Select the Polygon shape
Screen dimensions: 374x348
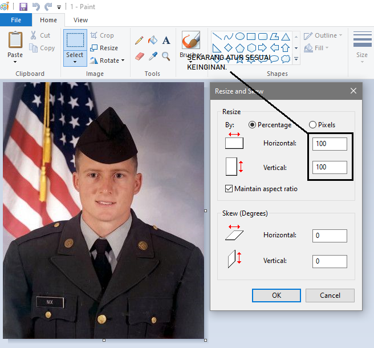click(274, 37)
